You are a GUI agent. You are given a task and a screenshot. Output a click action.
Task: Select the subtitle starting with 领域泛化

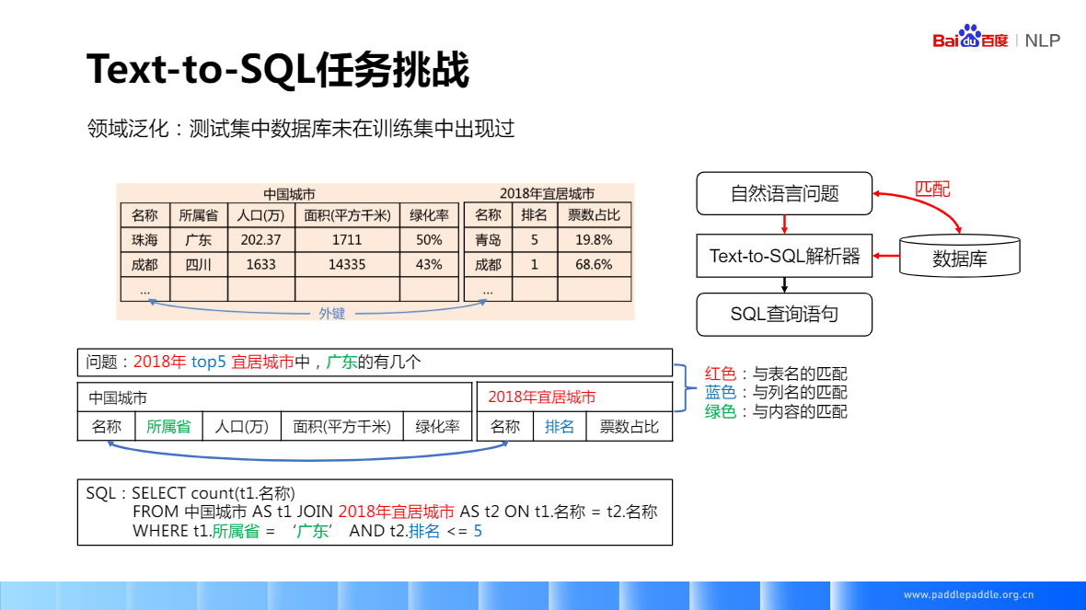(x=301, y=129)
